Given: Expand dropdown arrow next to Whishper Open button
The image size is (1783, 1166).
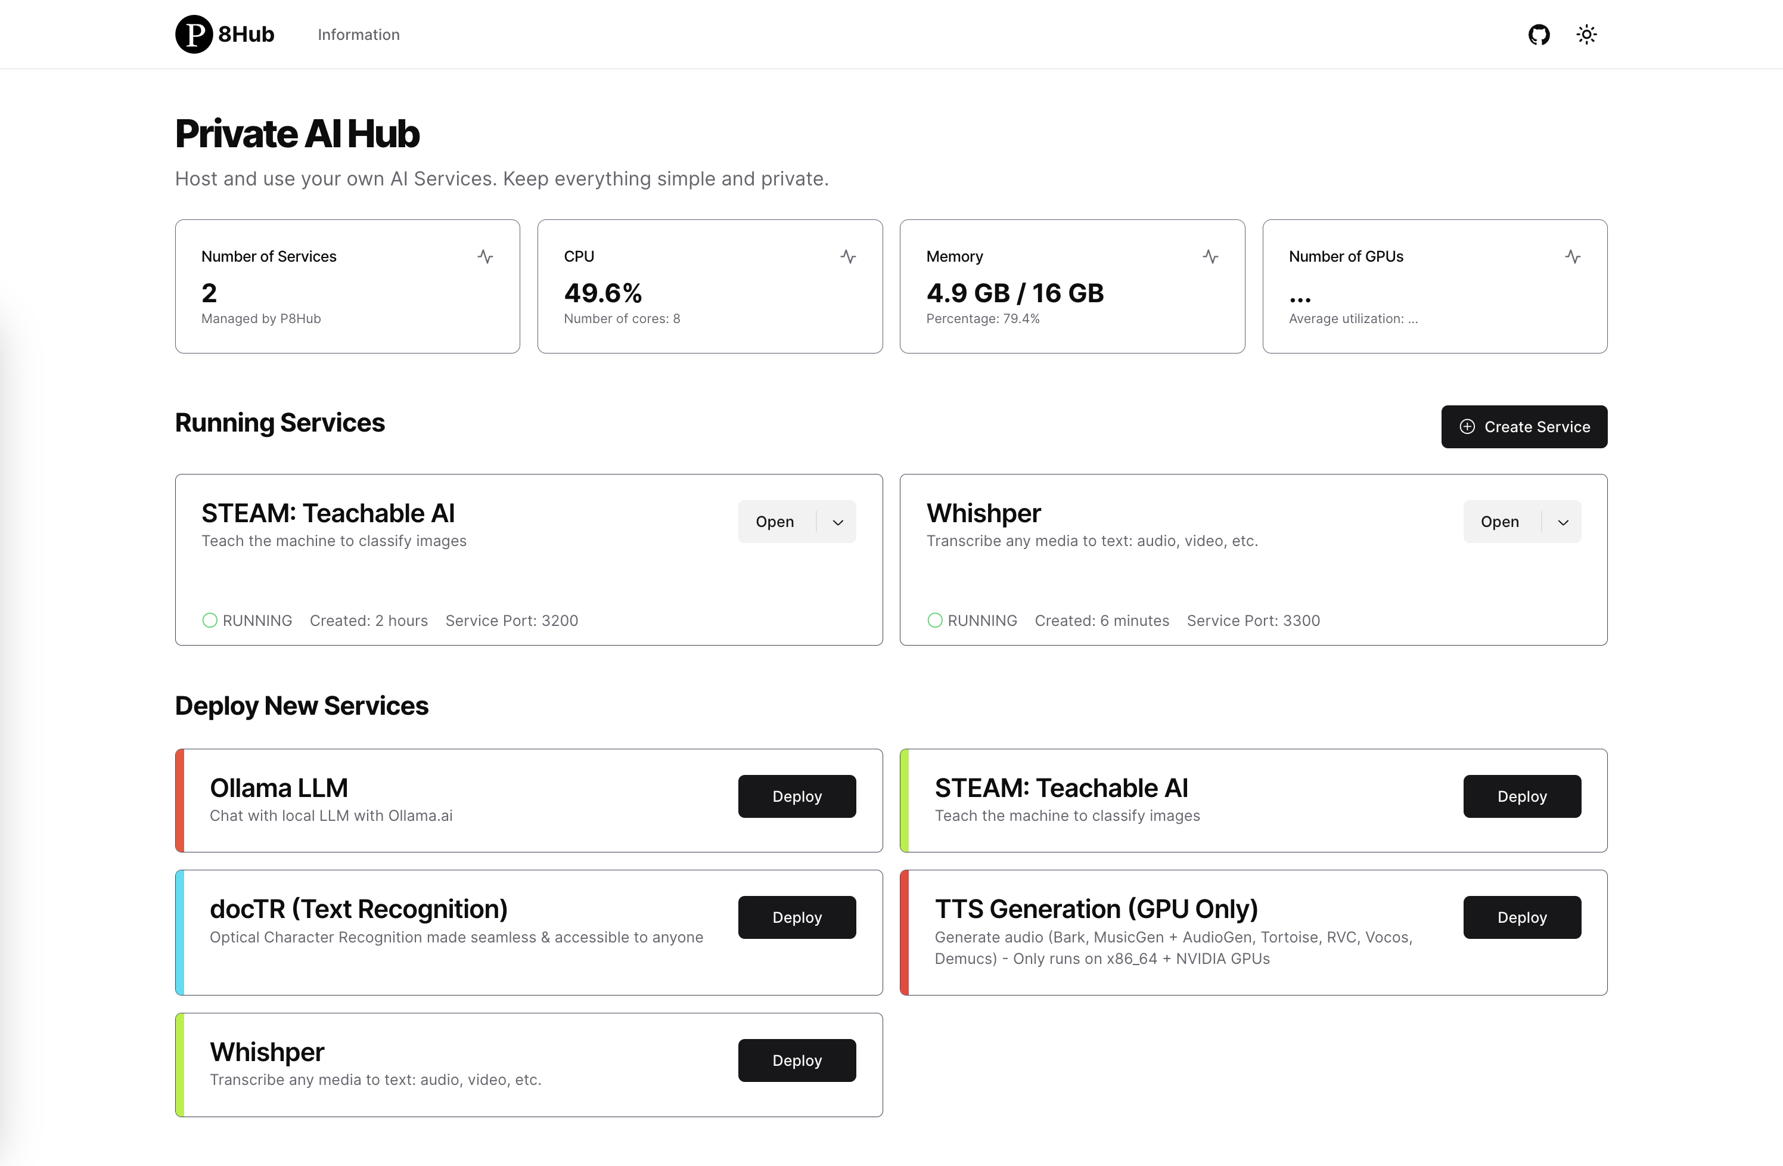Looking at the screenshot, I should tap(1563, 522).
